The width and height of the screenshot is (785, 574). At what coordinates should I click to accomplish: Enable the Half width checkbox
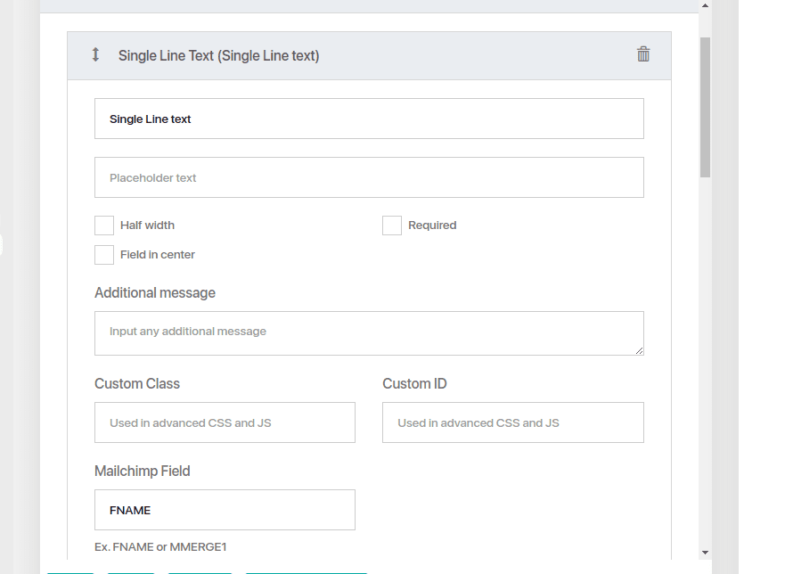click(x=104, y=225)
